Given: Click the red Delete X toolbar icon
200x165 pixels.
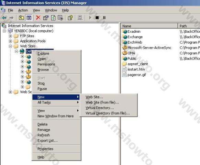Looking at the screenshot, I should [38, 18].
